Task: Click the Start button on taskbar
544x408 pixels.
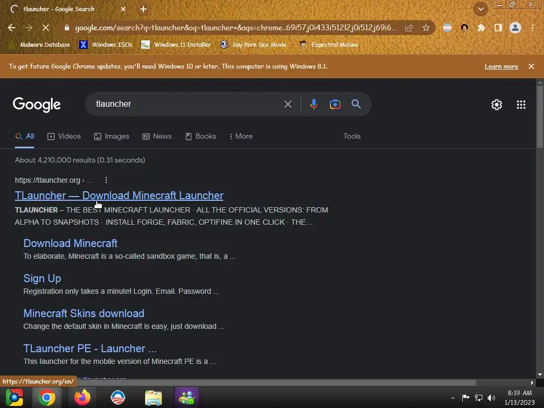Action: (x=14, y=397)
